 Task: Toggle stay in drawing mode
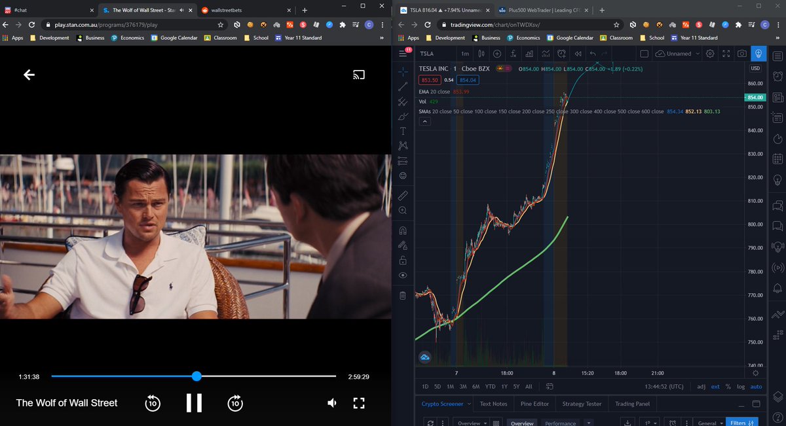(402, 245)
